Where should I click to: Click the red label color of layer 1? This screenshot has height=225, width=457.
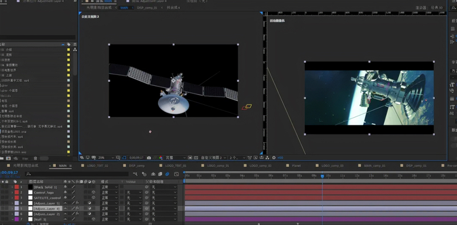pyautogui.click(x=17, y=187)
